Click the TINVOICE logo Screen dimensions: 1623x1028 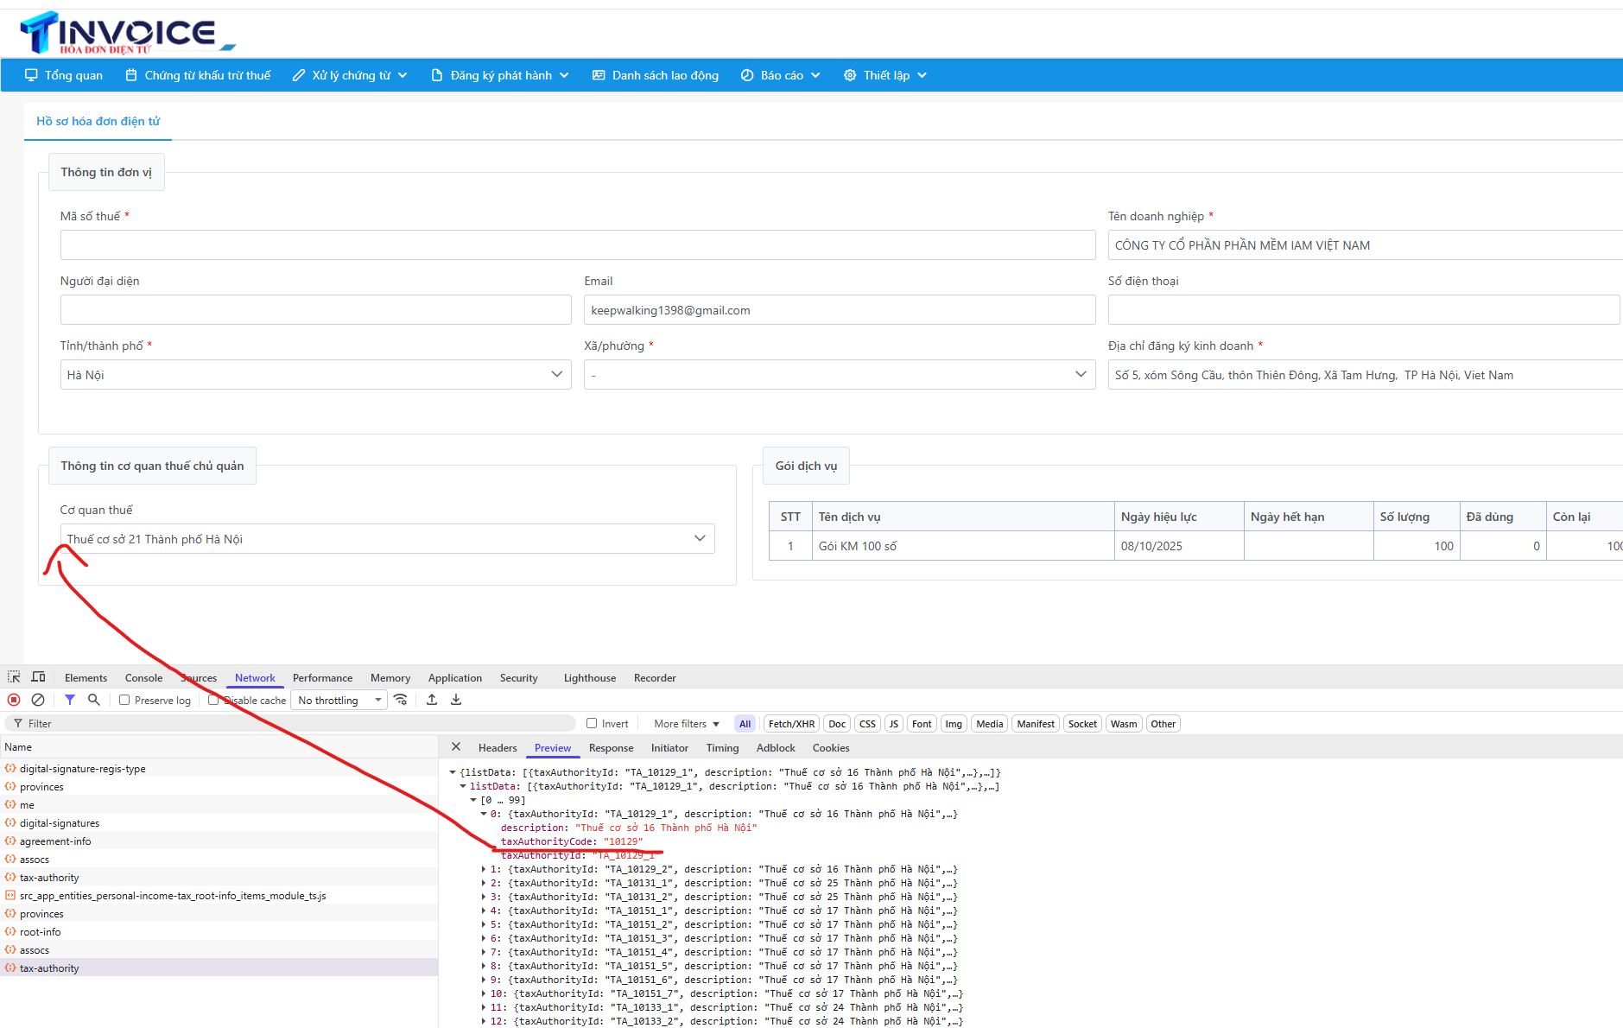pyautogui.click(x=127, y=33)
